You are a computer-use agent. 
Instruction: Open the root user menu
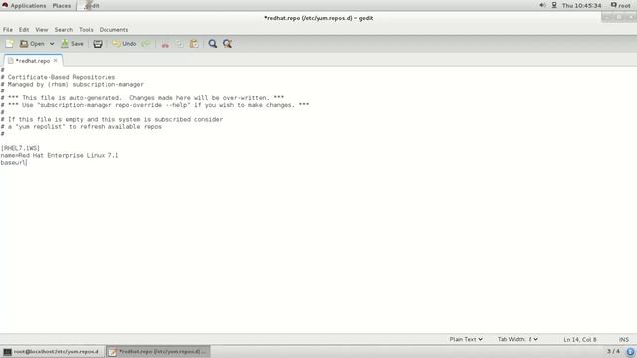(x=620, y=6)
